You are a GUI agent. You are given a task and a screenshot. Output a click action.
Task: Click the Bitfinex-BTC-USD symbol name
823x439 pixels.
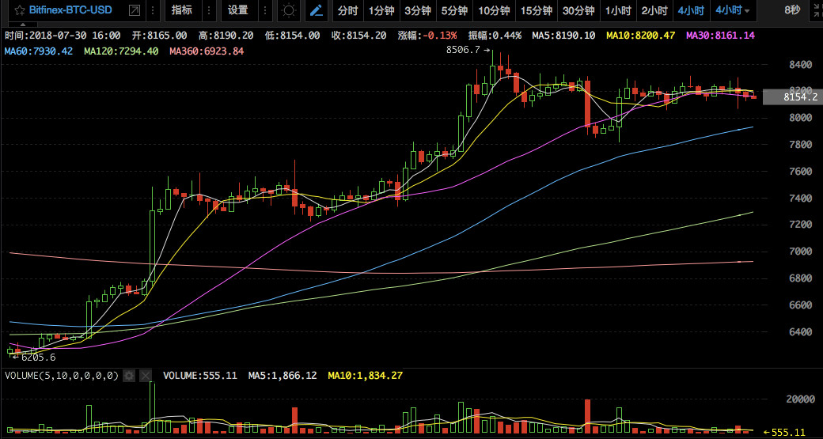70,10
